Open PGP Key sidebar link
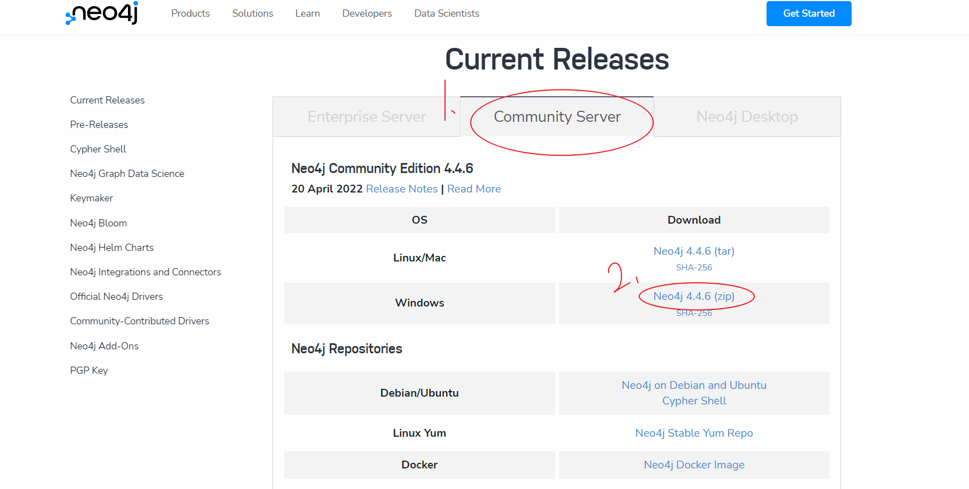 click(89, 371)
